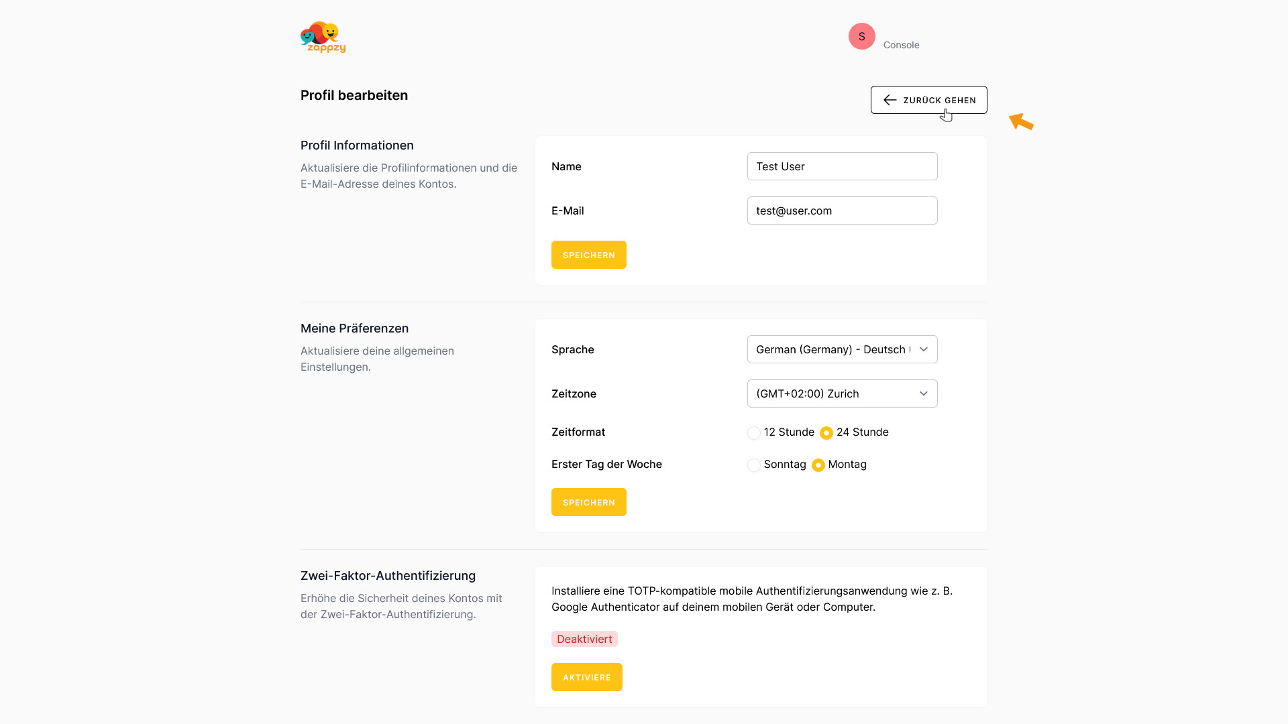Open the Zeitzone Zurich dropdown
This screenshot has width=1288, height=724.
click(842, 394)
